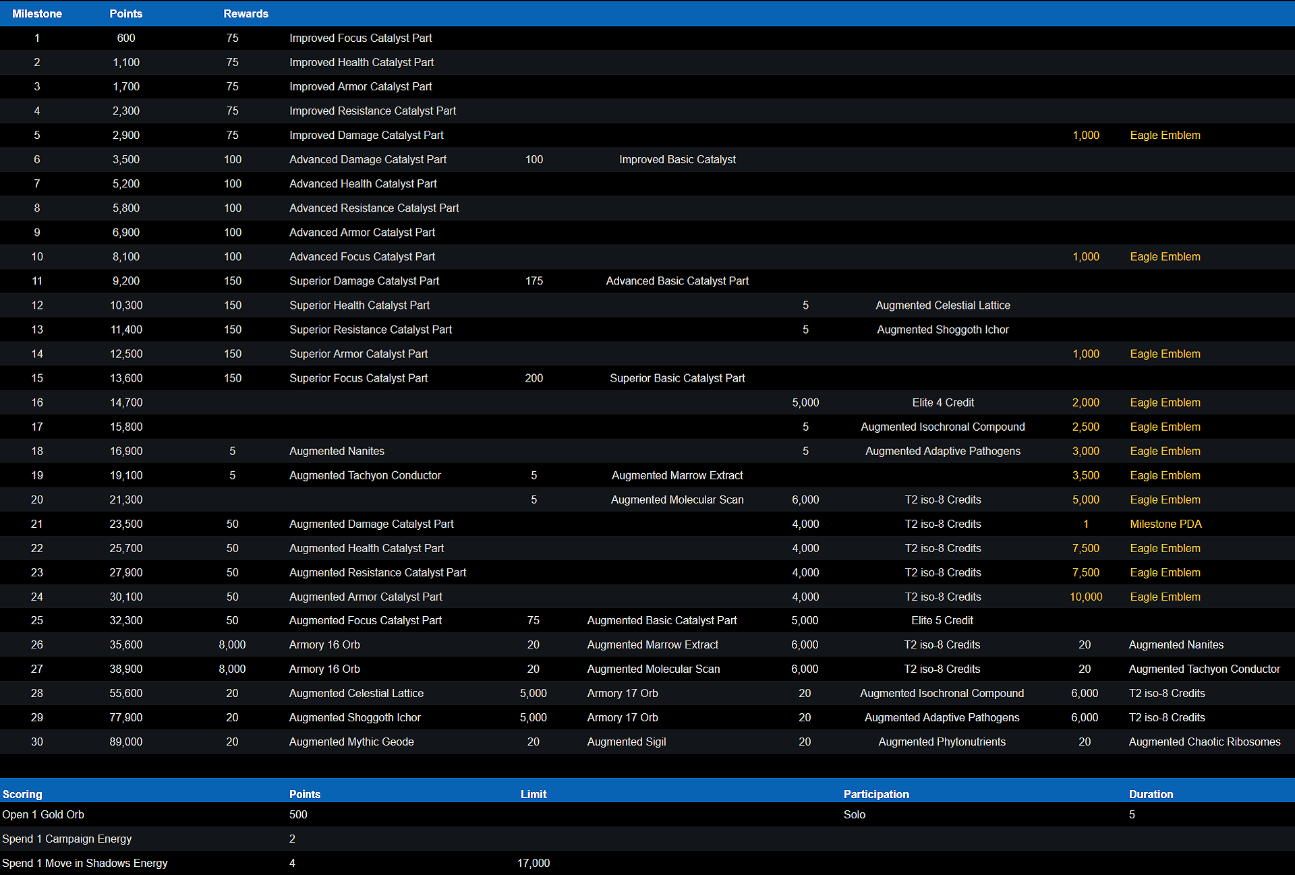Click 'Augmented Nanites' in milestone 26 row
1295x875 pixels.
(1176, 644)
